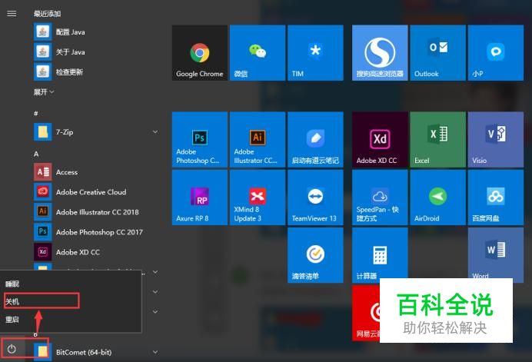Click the Access icon in the app list
This screenshot has height=362, width=532.
43,172
